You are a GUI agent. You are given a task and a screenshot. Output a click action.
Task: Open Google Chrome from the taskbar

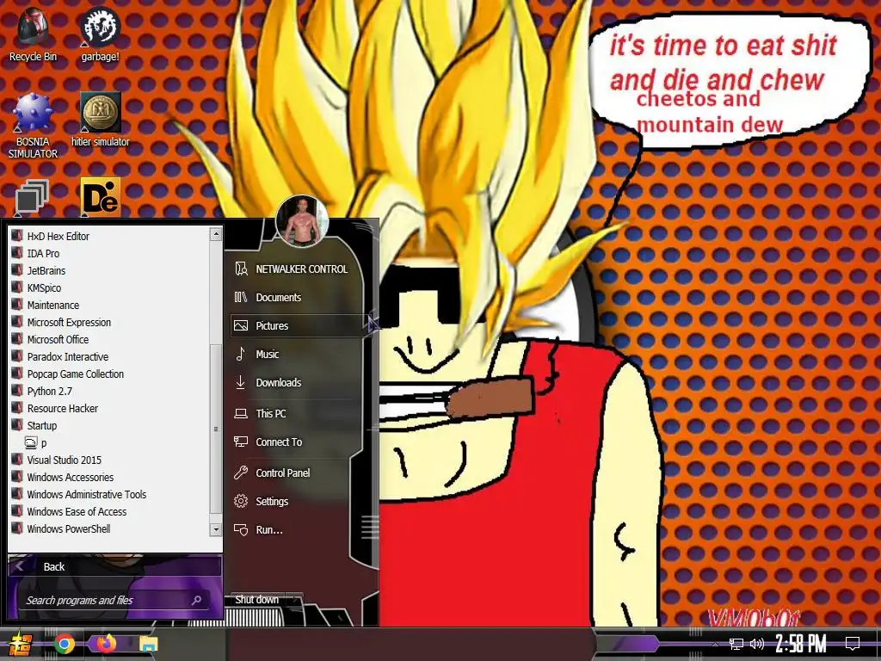[x=65, y=644]
